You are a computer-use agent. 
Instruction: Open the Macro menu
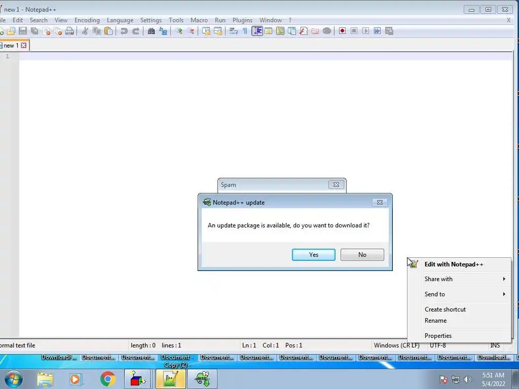pos(199,20)
